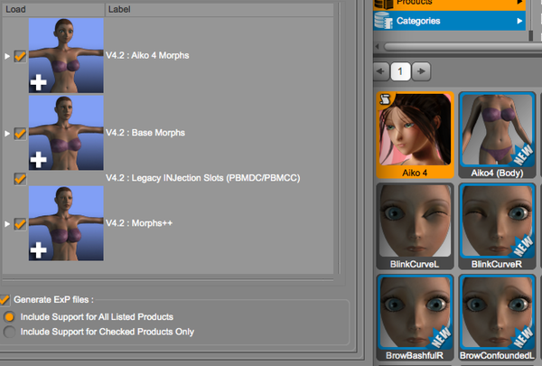
Task: Expand the Categories arrow
Action: tap(519, 21)
